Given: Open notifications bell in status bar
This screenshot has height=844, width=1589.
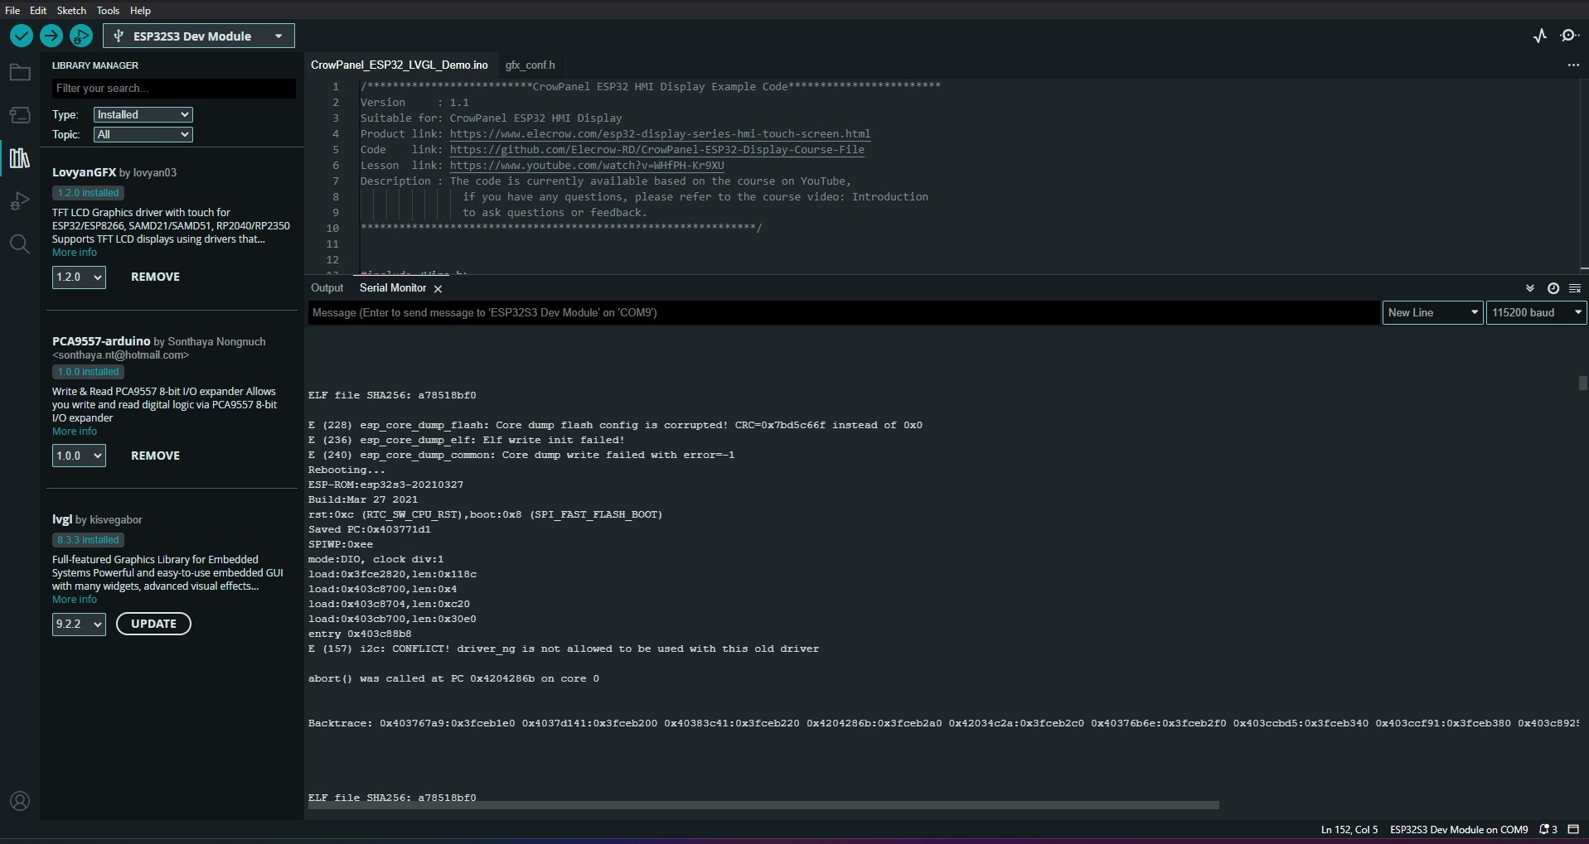Looking at the screenshot, I should pyautogui.click(x=1548, y=829).
